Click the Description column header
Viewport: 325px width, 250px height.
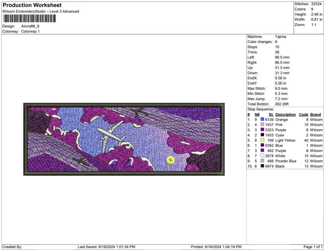point(285,115)
